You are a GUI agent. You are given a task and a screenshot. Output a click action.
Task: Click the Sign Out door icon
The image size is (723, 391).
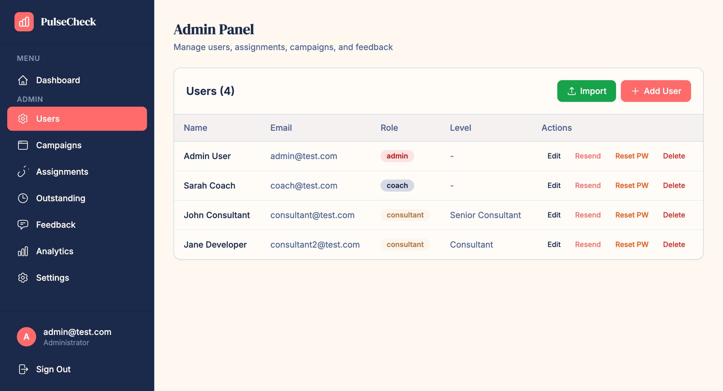[23, 369]
